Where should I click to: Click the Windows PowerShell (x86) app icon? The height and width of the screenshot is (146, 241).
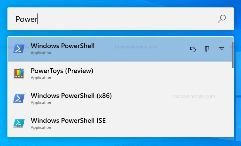click(x=19, y=99)
